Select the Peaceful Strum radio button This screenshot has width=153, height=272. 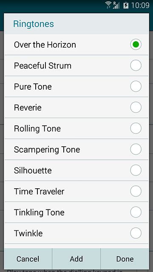tap(136, 65)
